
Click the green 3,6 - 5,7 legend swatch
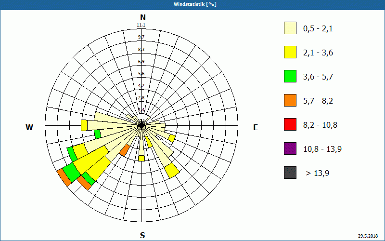tap(290, 76)
